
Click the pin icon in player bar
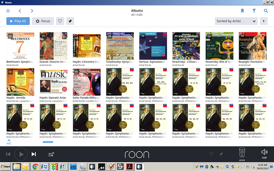pyautogui.click(x=221, y=154)
